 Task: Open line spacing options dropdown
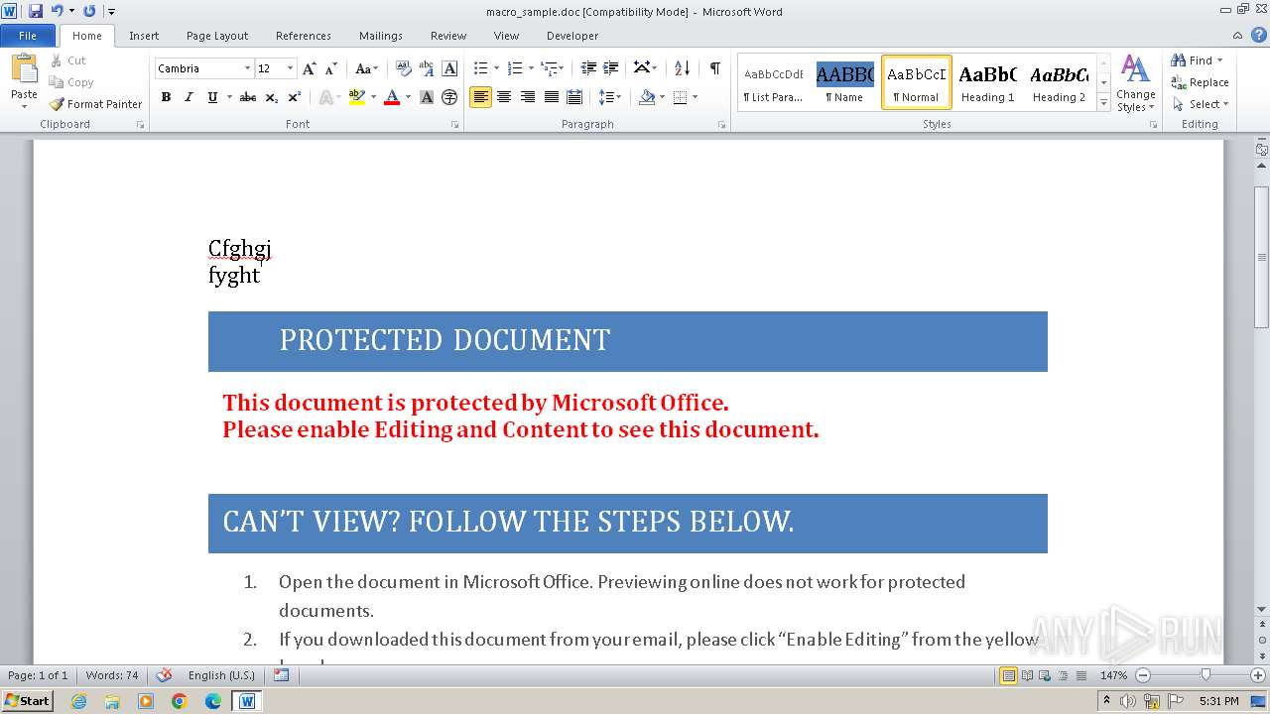pyautogui.click(x=611, y=97)
